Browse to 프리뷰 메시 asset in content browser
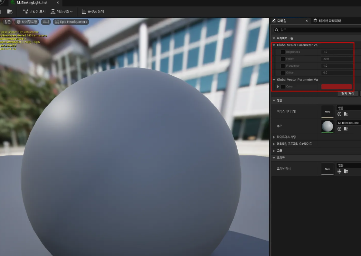Viewport: 361px width, 256px height. pyautogui.click(x=346, y=172)
